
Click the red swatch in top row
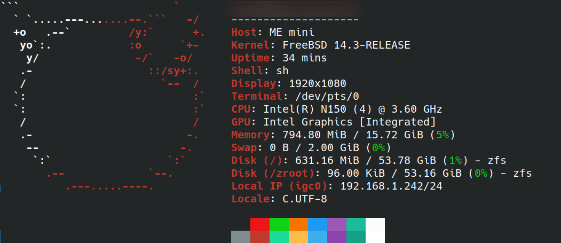point(260,224)
